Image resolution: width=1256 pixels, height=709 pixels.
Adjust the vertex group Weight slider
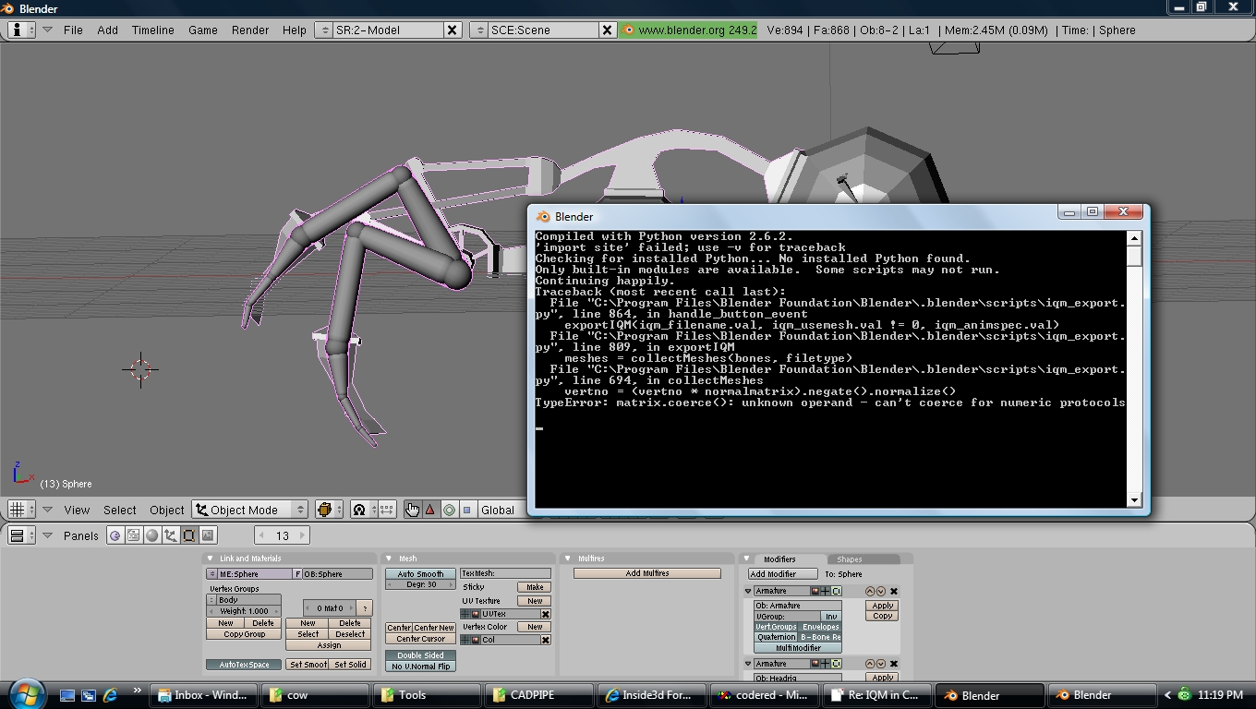coord(244,611)
